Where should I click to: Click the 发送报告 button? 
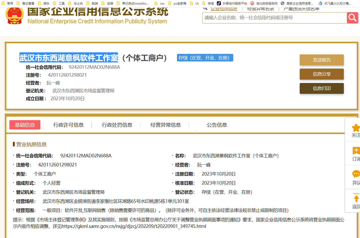coord(322,60)
